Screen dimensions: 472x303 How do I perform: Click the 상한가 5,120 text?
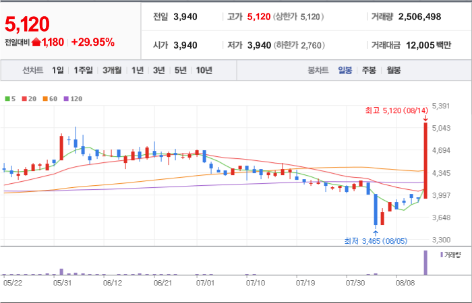tap(298, 17)
